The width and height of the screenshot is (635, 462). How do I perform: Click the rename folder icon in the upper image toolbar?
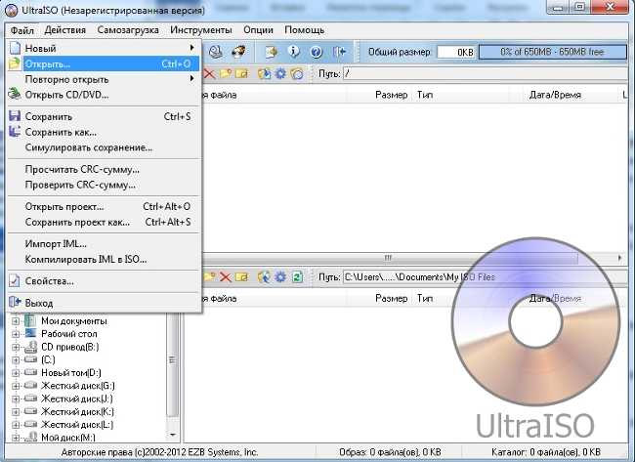241,74
